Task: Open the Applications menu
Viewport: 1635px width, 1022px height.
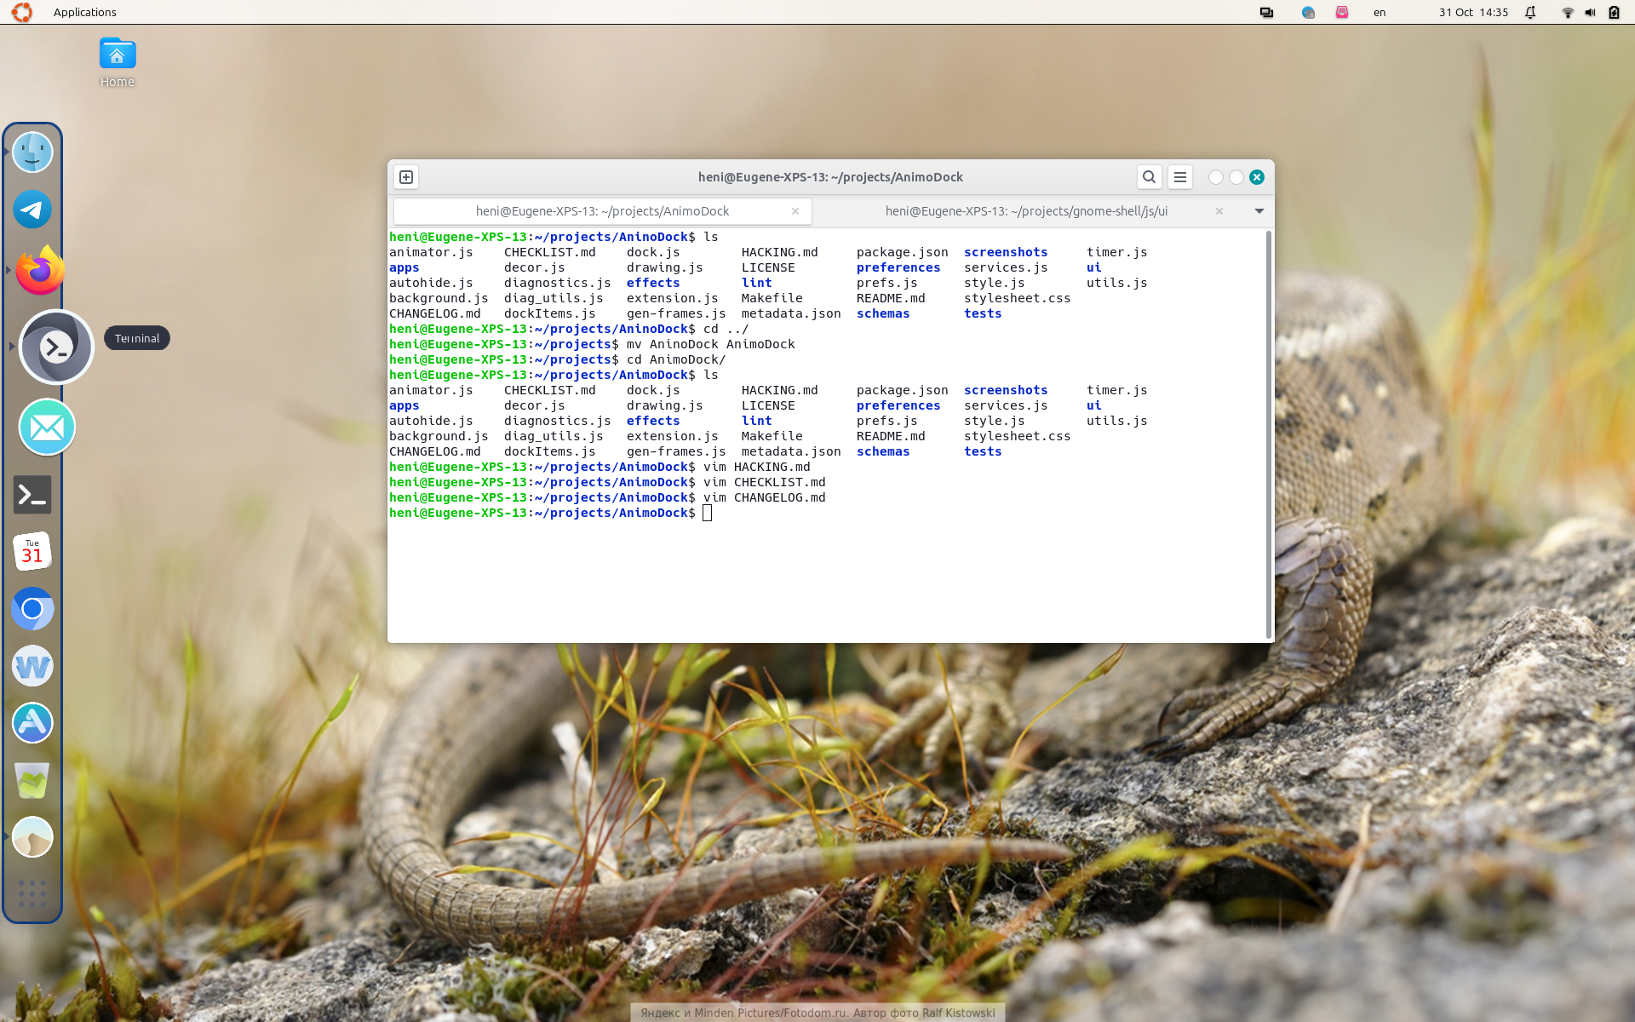Action: (x=84, y=12)
